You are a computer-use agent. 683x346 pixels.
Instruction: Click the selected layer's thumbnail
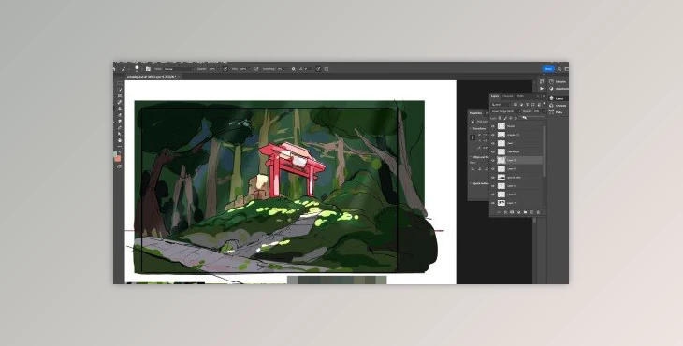501,160
